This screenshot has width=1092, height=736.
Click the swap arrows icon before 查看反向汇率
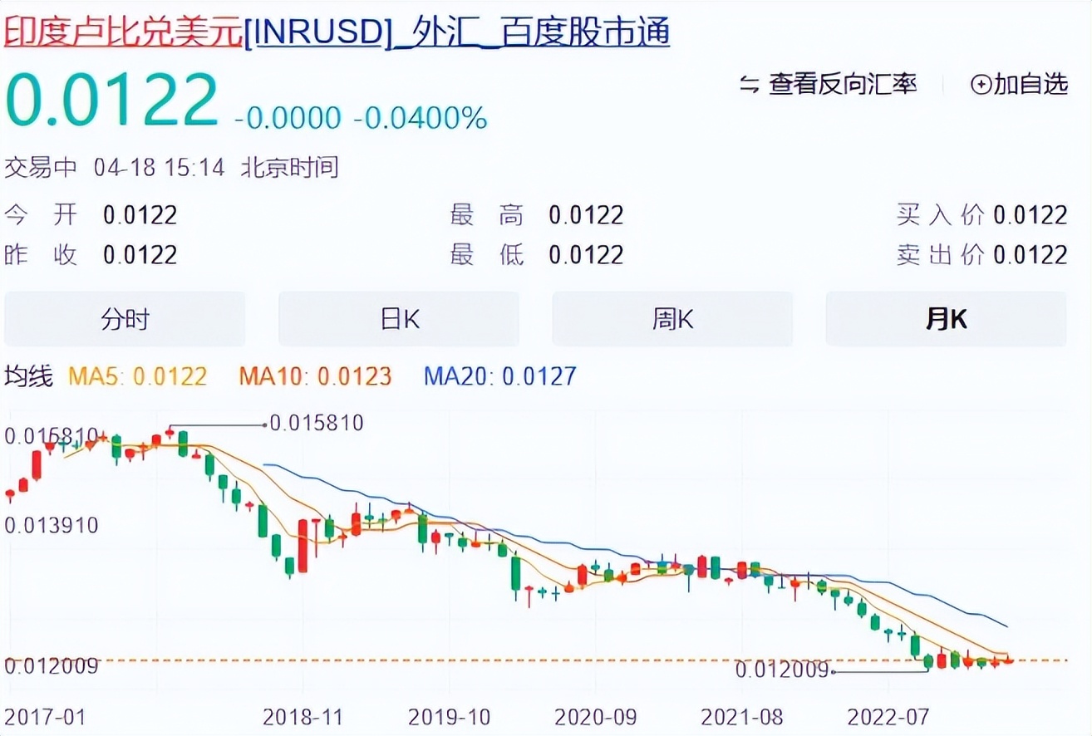click(749, 84)
